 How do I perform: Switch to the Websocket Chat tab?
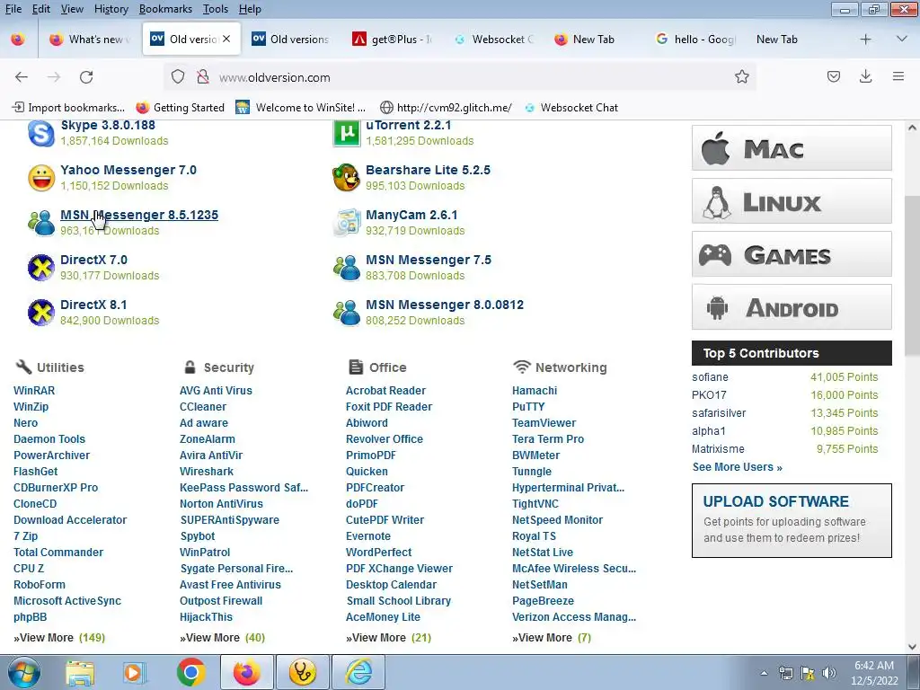(x=494, y=40)
